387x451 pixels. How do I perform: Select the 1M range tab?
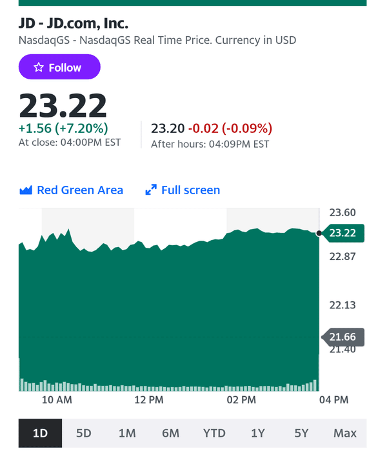(127, 433)
